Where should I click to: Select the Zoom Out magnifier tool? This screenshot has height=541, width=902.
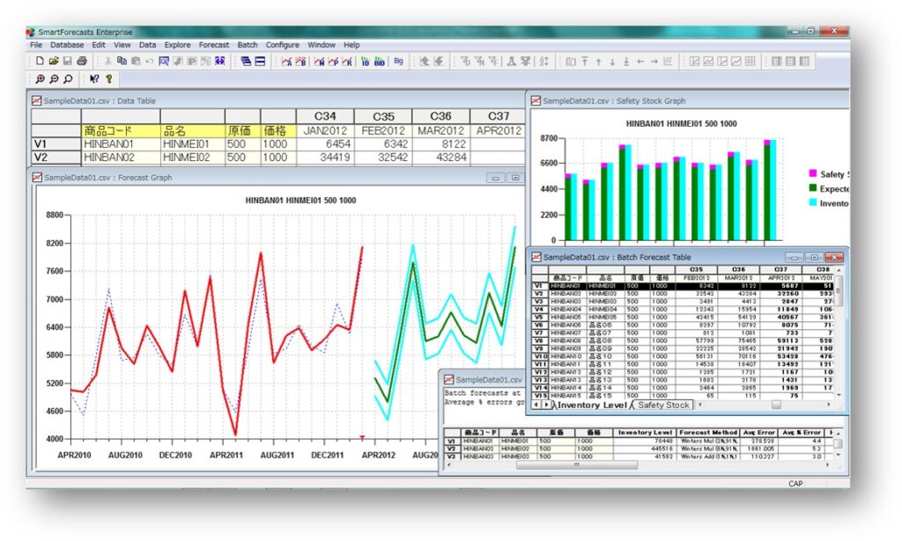coord(54,78)
